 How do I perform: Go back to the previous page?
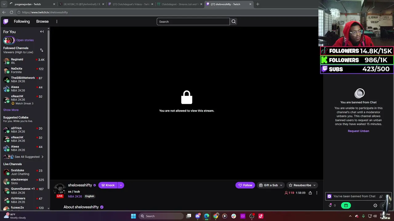pyautogui.click(x=4, y=12)
